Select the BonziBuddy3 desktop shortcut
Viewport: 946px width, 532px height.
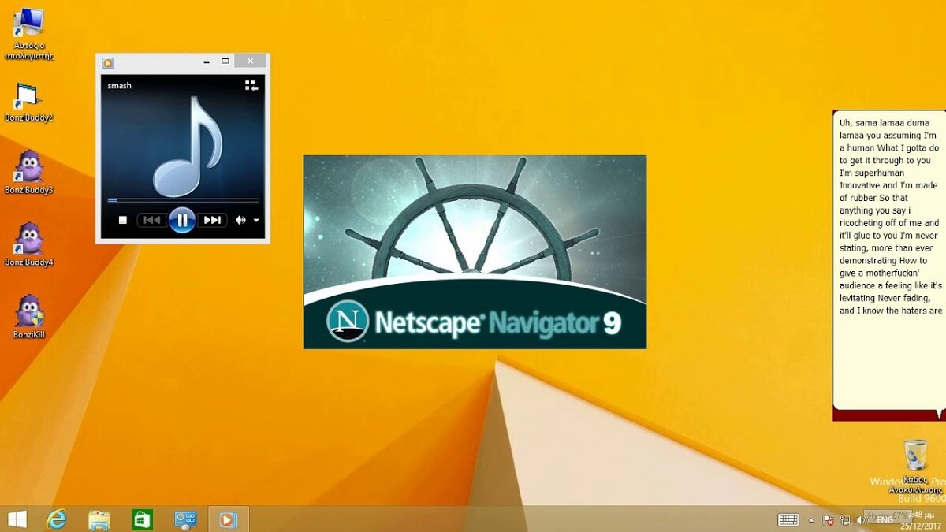(x=29, y=173)
